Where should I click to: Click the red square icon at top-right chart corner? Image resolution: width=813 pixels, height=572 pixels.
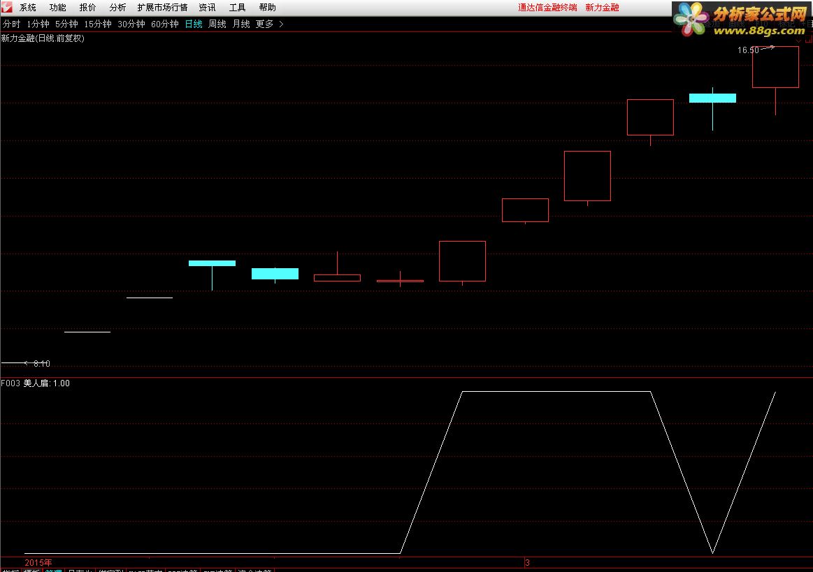click(810, 39)
